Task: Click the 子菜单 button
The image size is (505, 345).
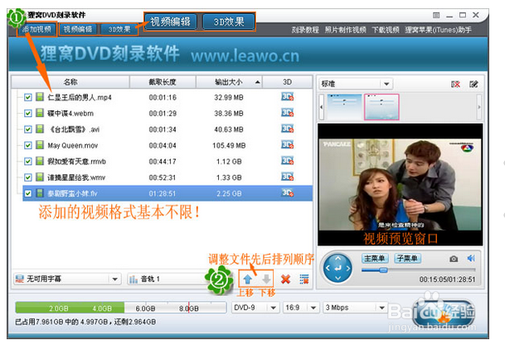Action: tap(407, 259)
